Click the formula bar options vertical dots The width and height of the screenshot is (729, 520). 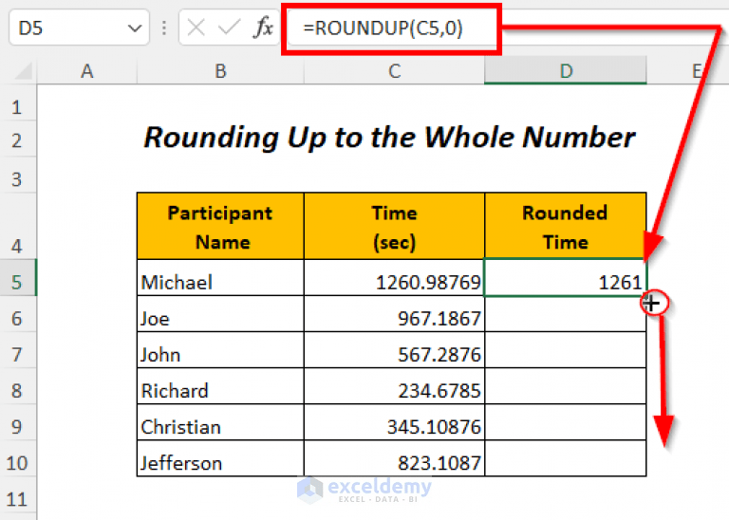tap(164, 28)
